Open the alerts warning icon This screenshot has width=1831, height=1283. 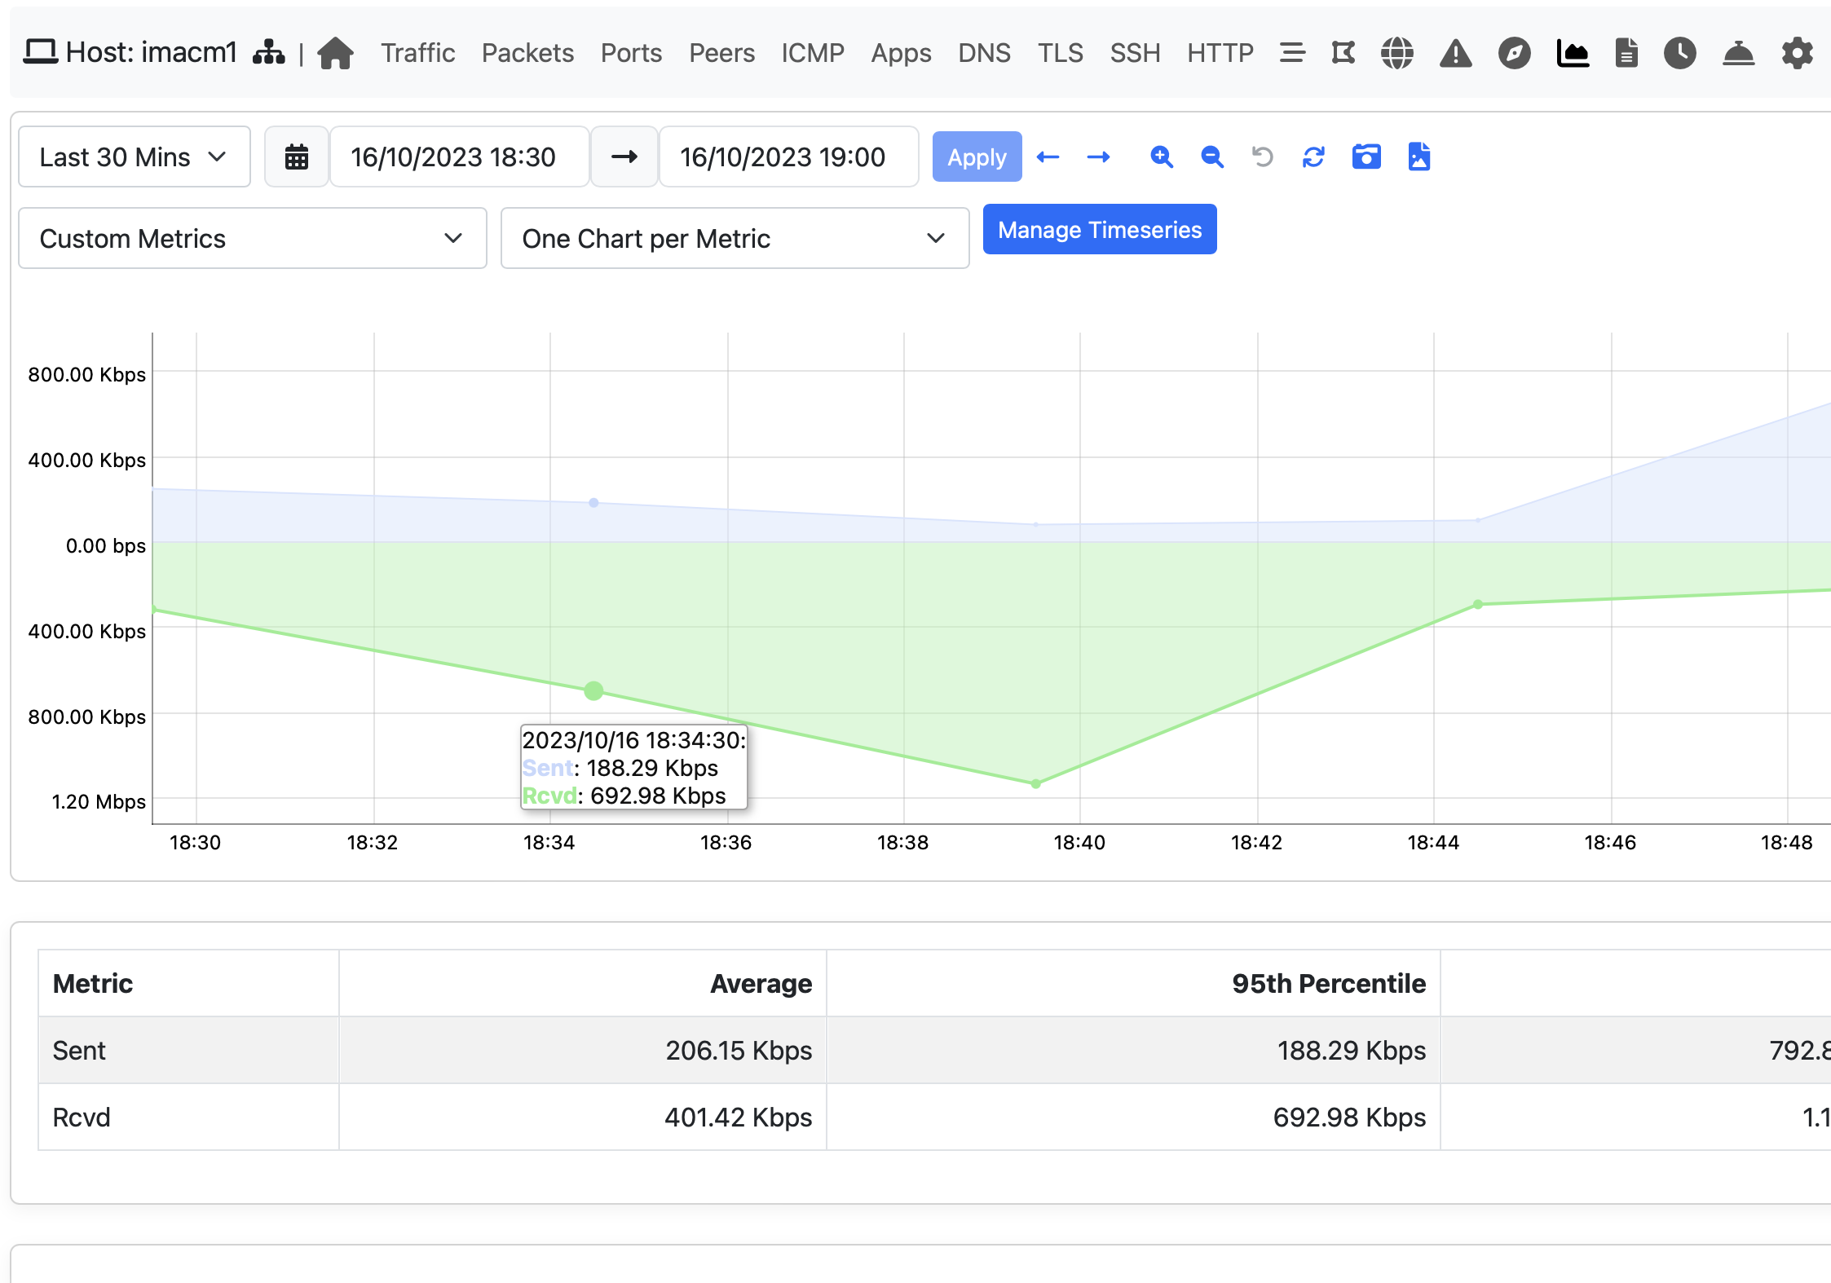(1455, 52)
